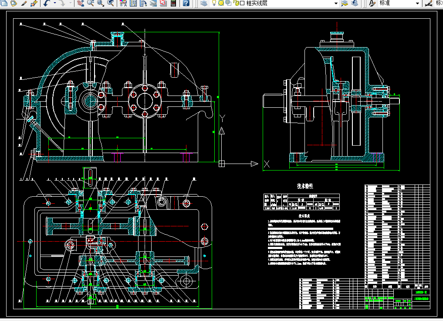Activate Zoom Realtime magnifier tool
443x321 pixels.
coord(91,3)
